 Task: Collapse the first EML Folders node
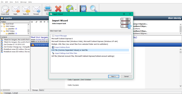[x=2, y=26]
